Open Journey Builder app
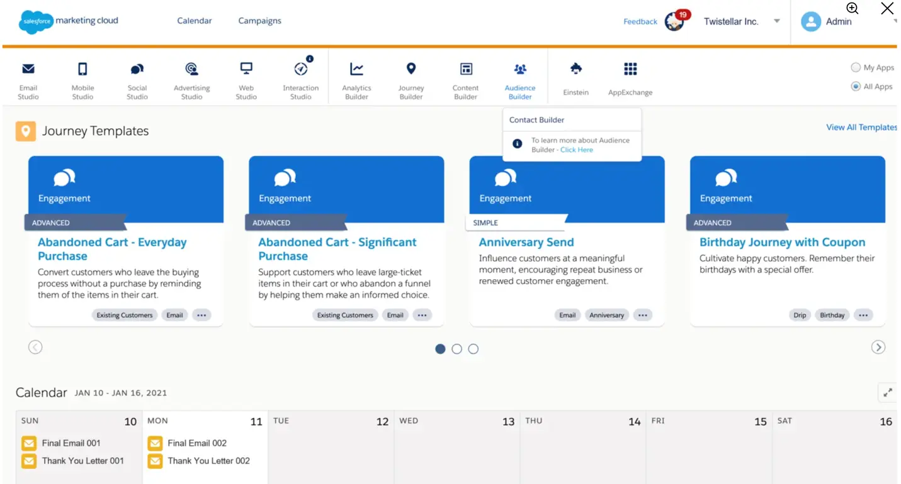The image size is (901, 484). 411,80
